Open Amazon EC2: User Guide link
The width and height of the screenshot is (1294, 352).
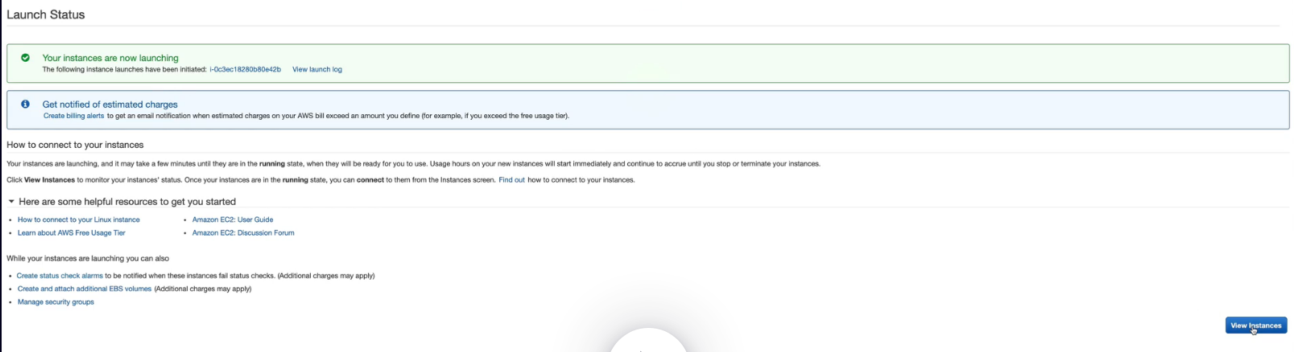[233, 219]
